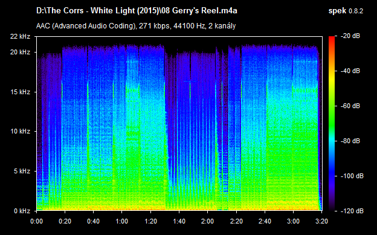The height and width of the screenshot is (235, 377).
Task: Click the -120 dB scale label
Action: (352, 211)
